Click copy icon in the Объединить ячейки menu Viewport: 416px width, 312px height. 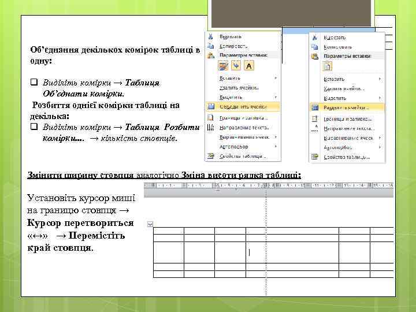211,46
